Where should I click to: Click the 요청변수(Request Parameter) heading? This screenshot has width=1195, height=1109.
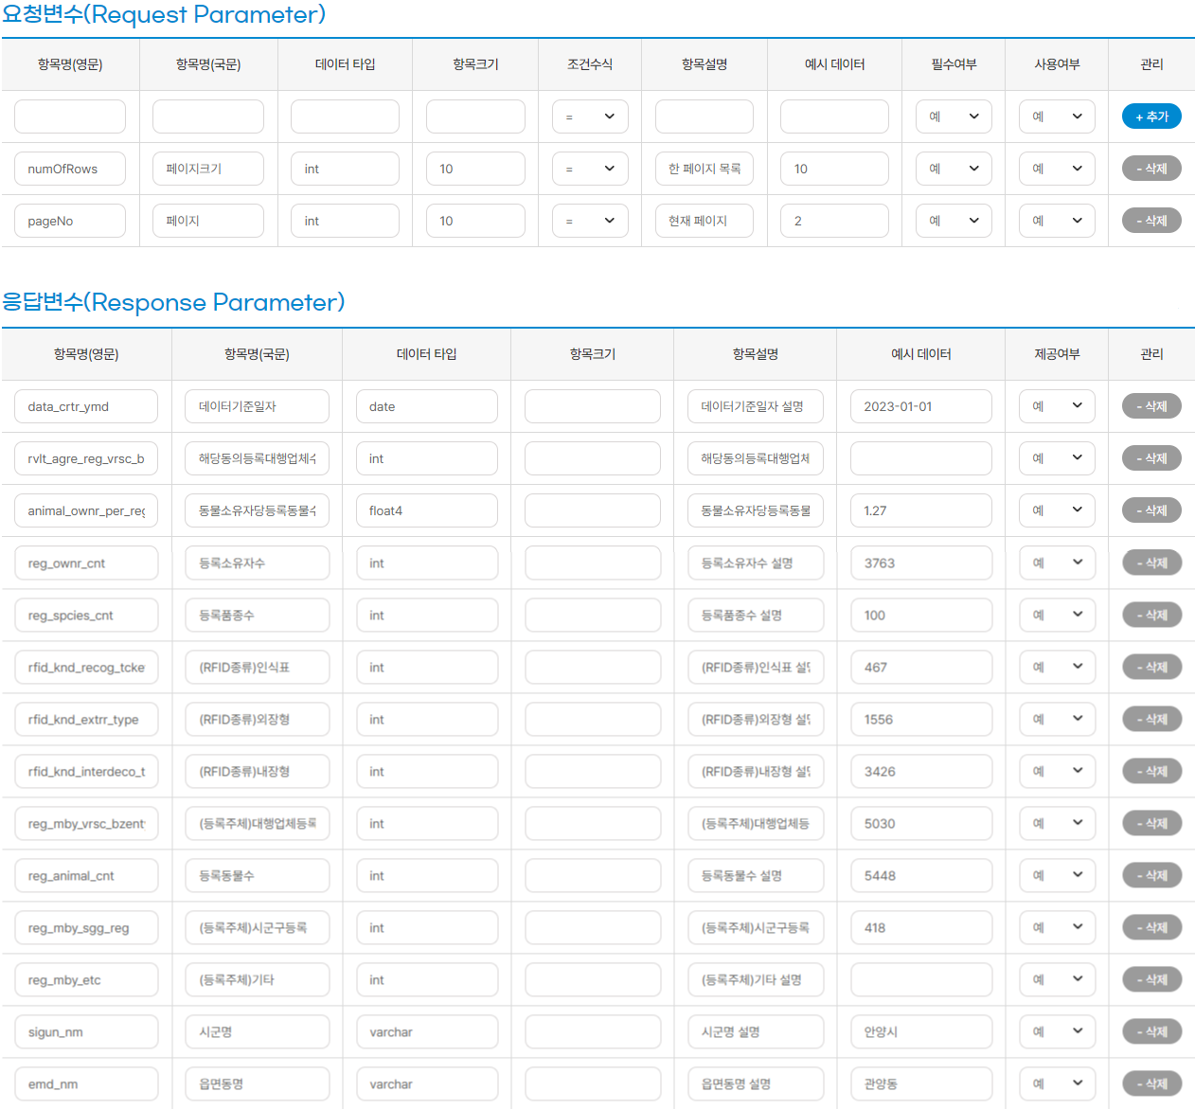click(164, 14)
